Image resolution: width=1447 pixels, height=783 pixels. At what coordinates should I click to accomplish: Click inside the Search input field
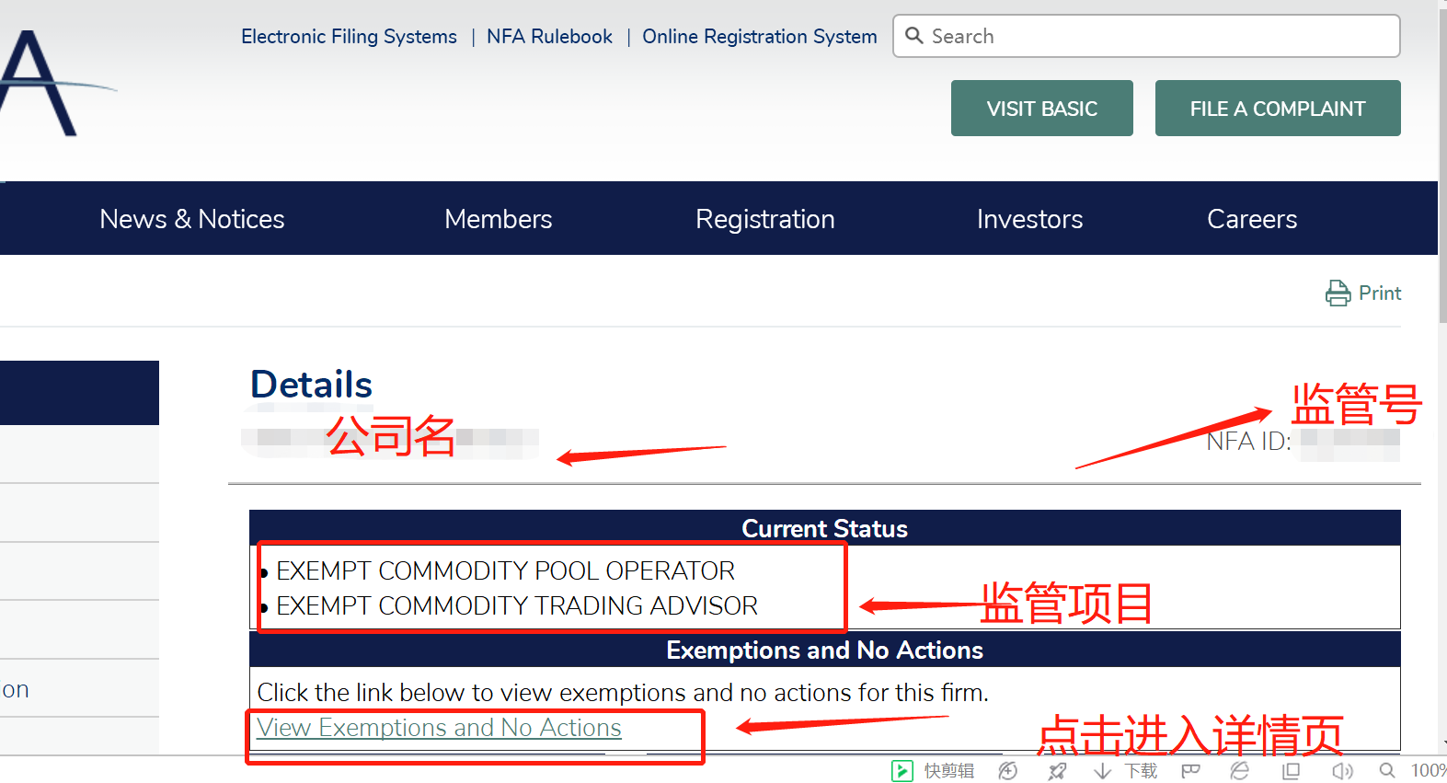pos(1146,36)
